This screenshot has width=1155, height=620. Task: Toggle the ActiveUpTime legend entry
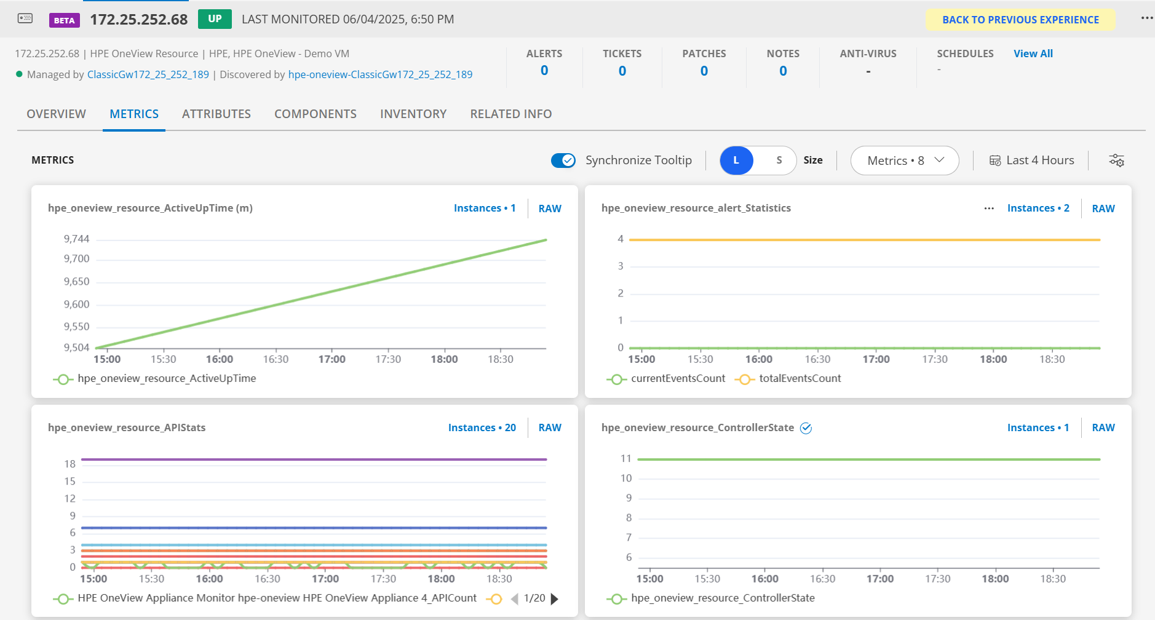(x=63, y=379)
